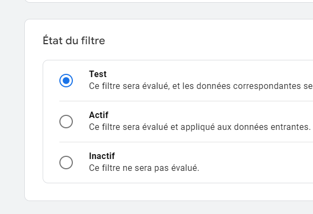Image resolution: width=313 pixels, height=214 pixels.
Task: Click the divider between Test and Actif
Action: click(186, 101)
